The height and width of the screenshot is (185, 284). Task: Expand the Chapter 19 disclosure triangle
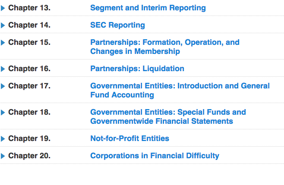point(3,139)
